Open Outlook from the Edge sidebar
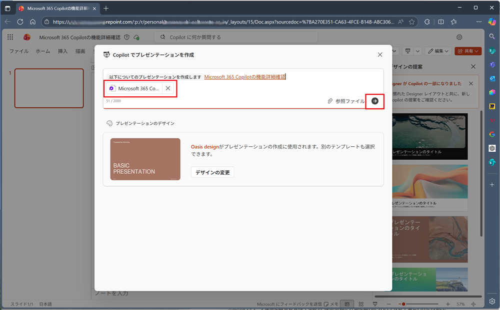 pyautogui.click(x=492, y=78)
